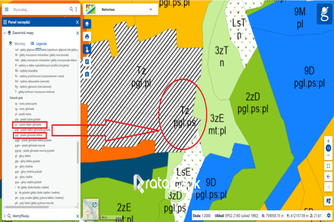
Task: Click the Identyfikacja magnifier icon
Action: [x=9, y=216]
